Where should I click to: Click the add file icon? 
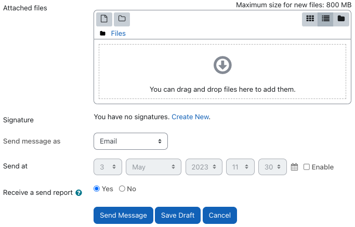(104, 19)
